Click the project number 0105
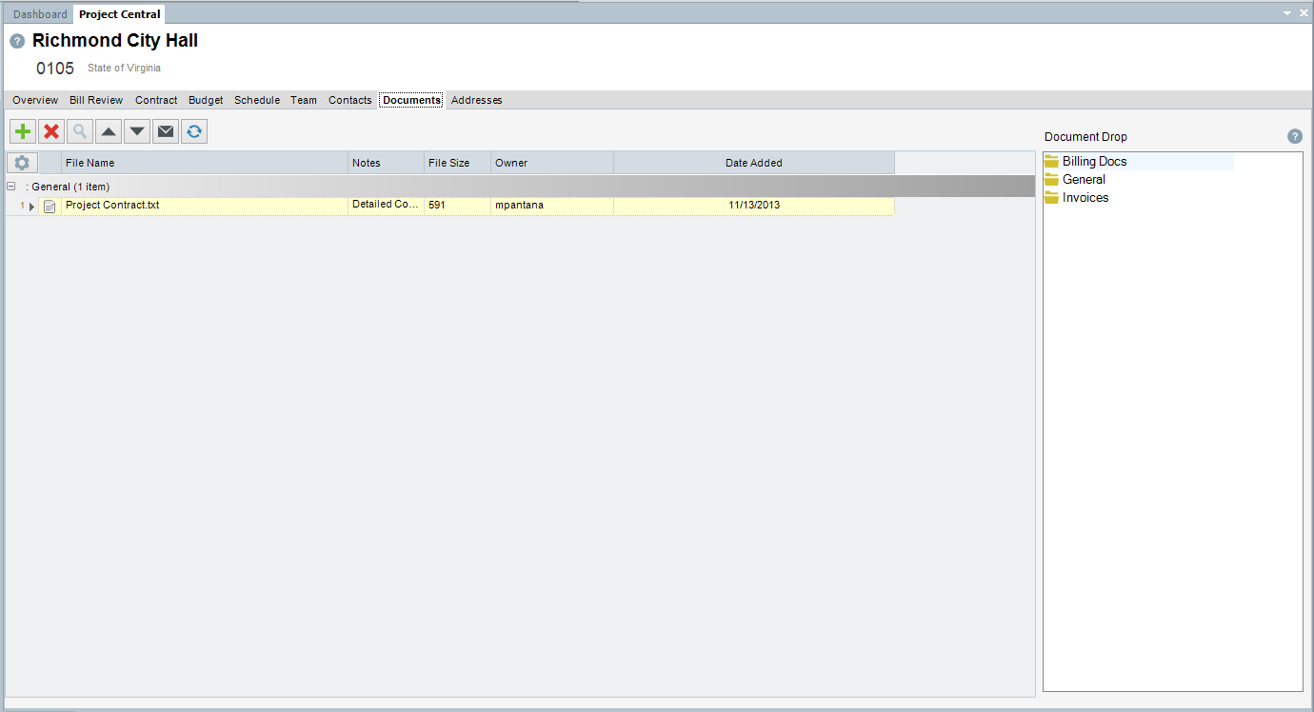The width and height of the screenshot is (1314, 712). click(x=55, y=69)
